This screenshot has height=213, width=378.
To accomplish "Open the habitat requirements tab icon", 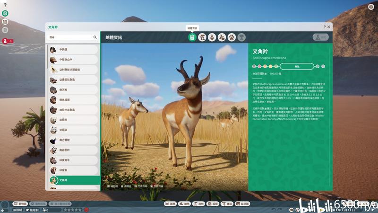I will tap(202, 37).
